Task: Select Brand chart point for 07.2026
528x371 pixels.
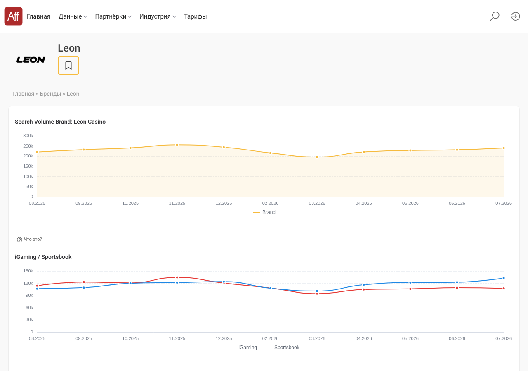Action: (x=504, y=148)
